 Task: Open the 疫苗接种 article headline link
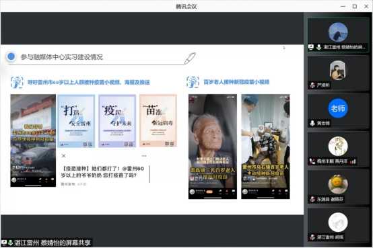coord(102,172)
